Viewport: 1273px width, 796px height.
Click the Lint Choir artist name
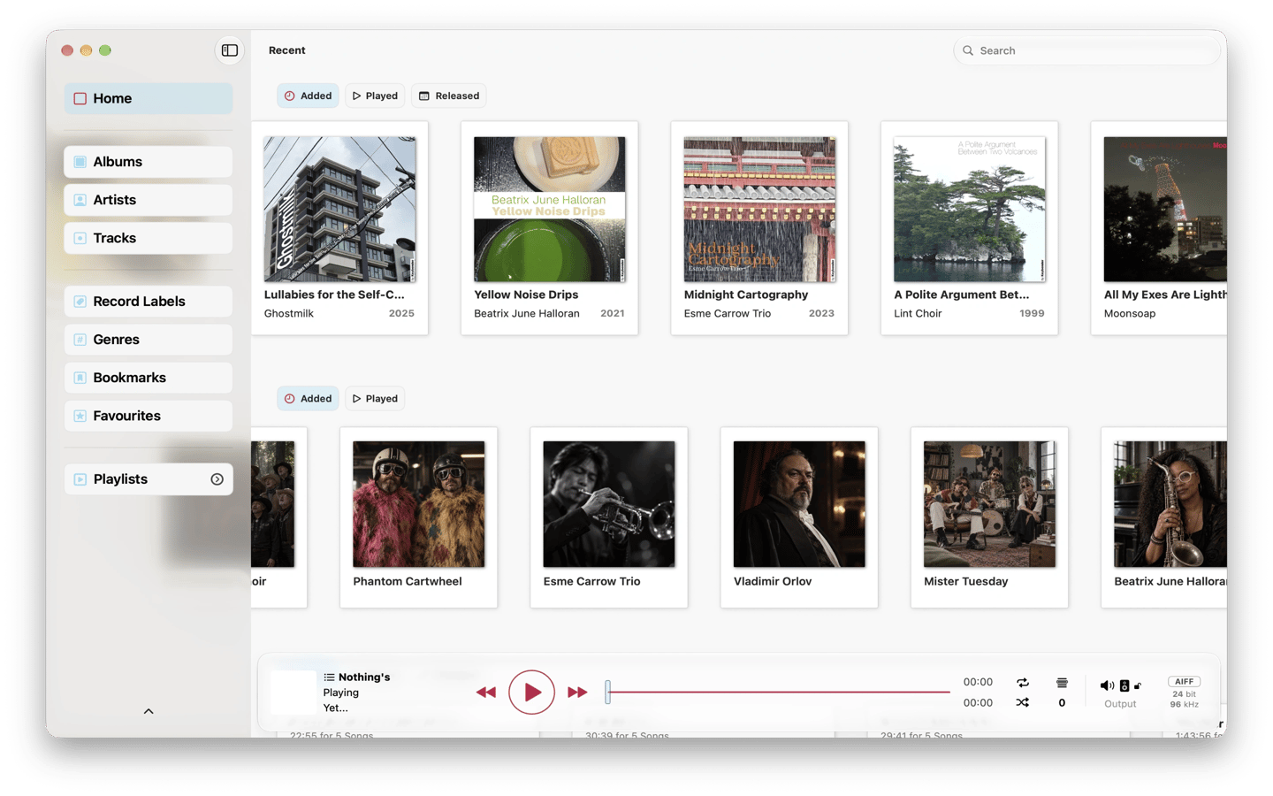click(918, 313)
